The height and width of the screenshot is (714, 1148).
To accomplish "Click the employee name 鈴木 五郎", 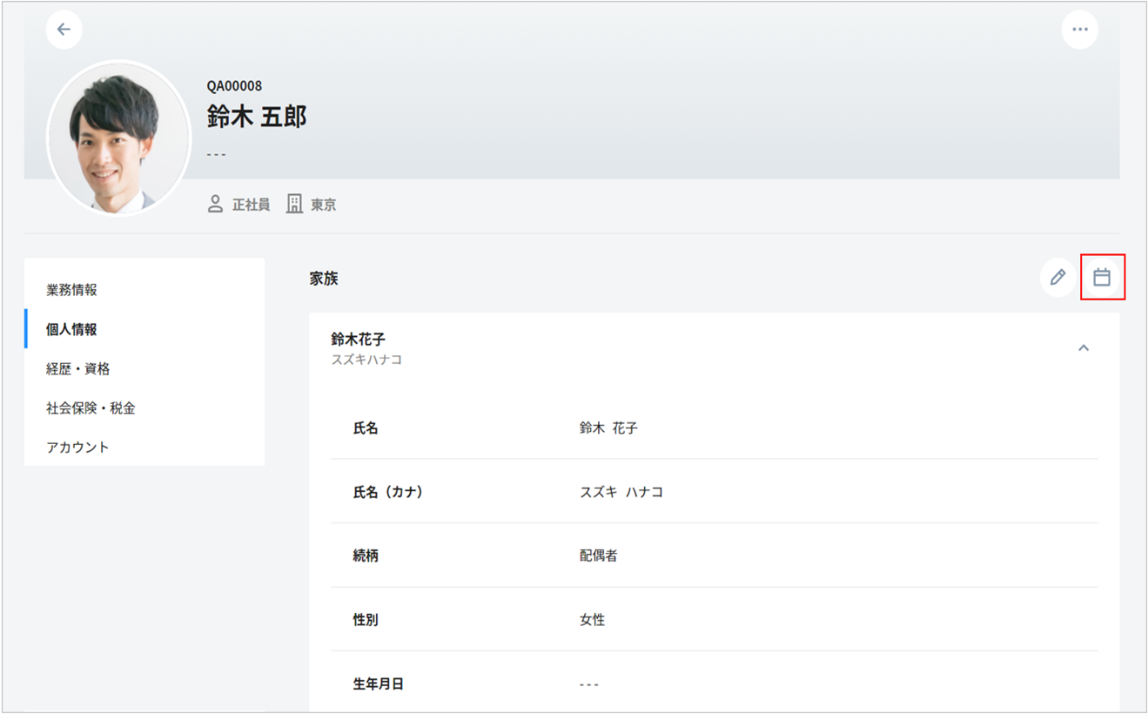I will coord(257,117).
